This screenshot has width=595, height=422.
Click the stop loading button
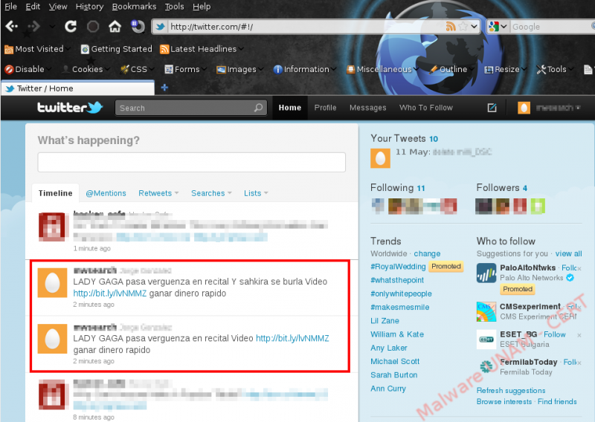(x=92, y=26)
